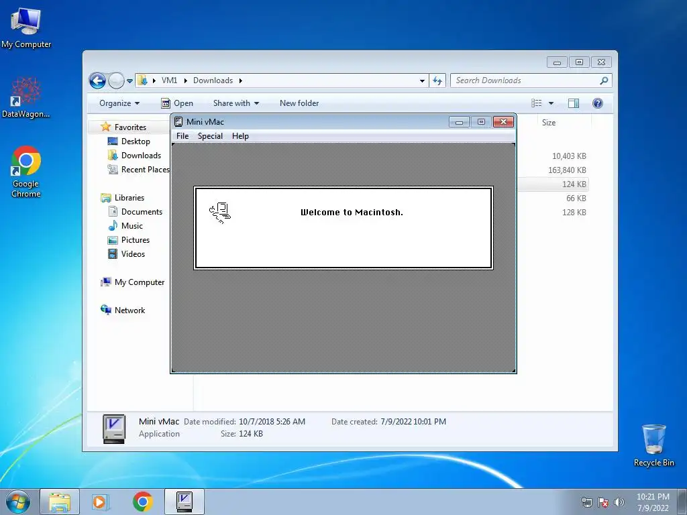Click the VM1 breadcrumb in the address bar
687x515 pixels.
(169, 80)
